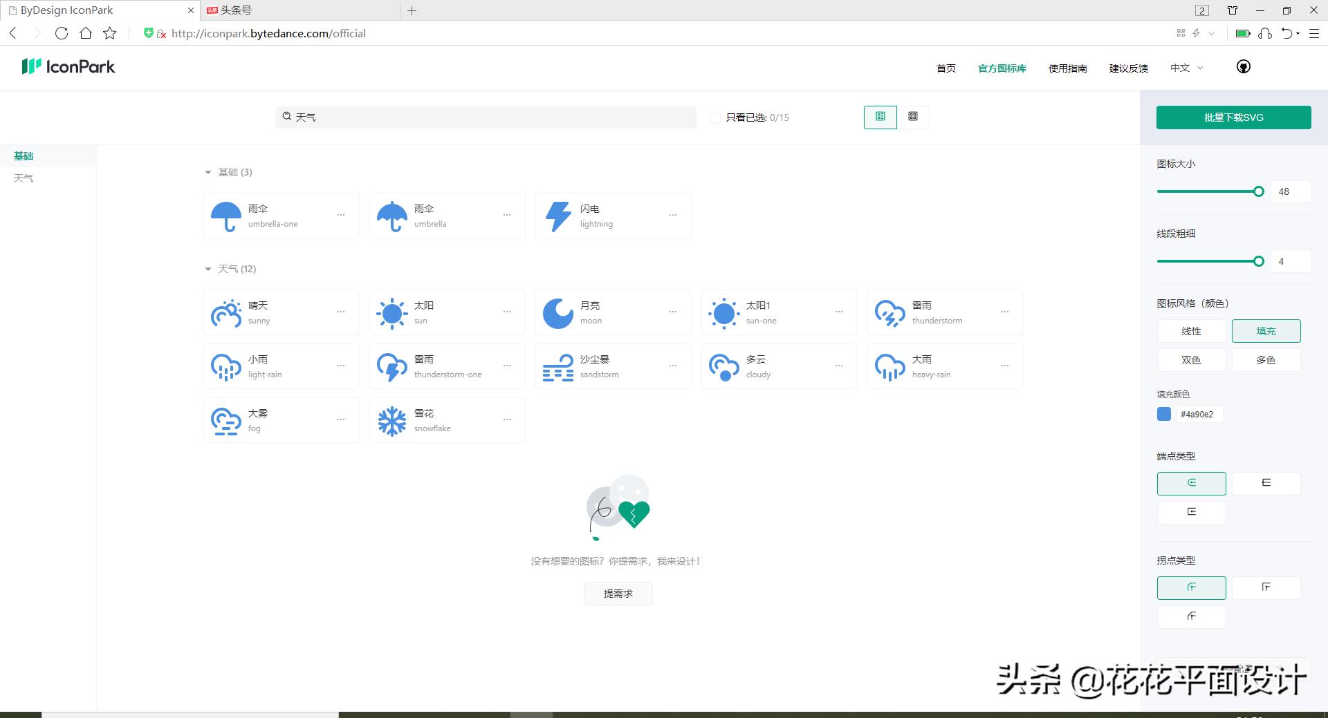Click the 线段粗细 slider handle
This screenshot has height=718, width=1328.
click(1259, 261)
